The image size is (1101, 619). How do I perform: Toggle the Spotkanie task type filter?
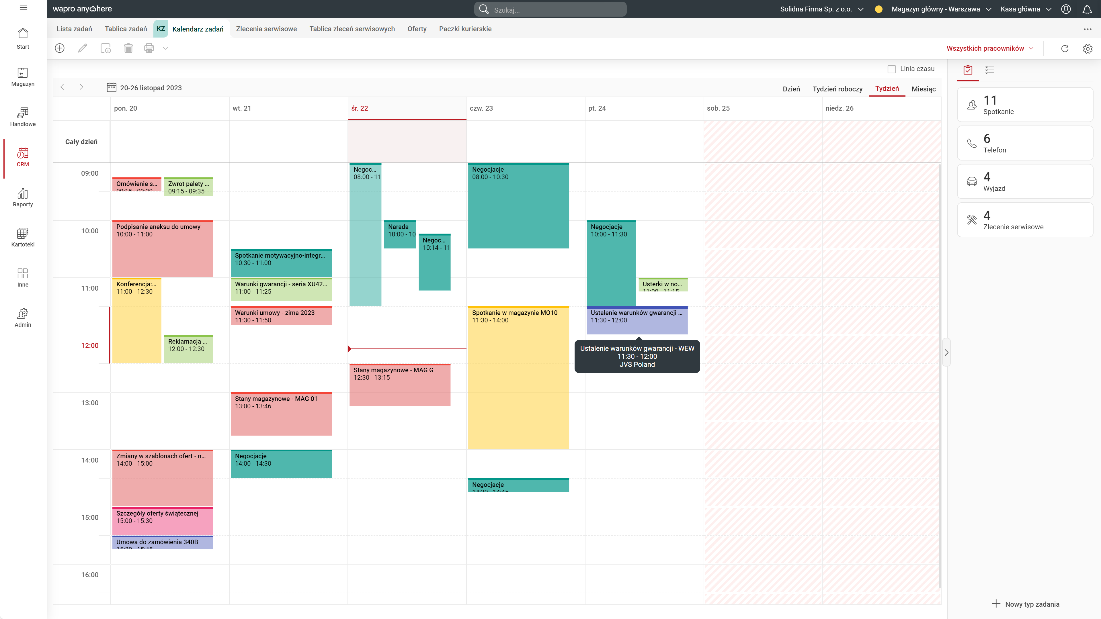[x=1025, y=105]
